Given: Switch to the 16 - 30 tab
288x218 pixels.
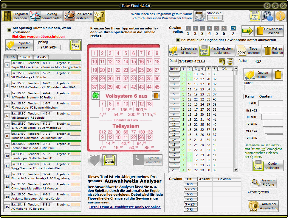Looking at the screenshot, I should [25, 57].
